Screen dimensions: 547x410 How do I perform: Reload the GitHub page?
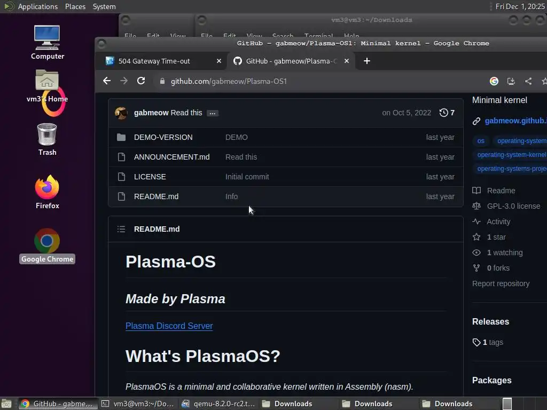(x=141, y=81)
